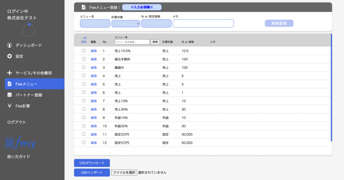Open the 設定 menu item
Image resolution: width=344 pixels, height=180 pixels.
[19, 56]
